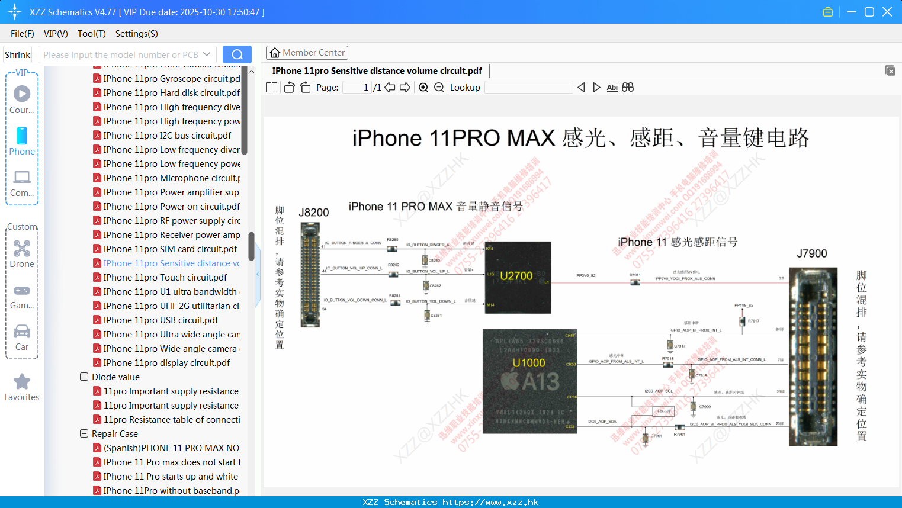This screenshot has width=902, height=508.
Task: Find next lookup result
Action: click(596, 88)
